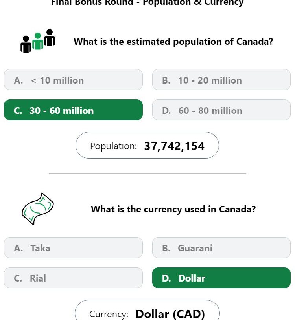Screen dimensions: 295x320
Task: Click the Population 37,742,154 result box
Action: pyautogui.click(x=147, y=145)
